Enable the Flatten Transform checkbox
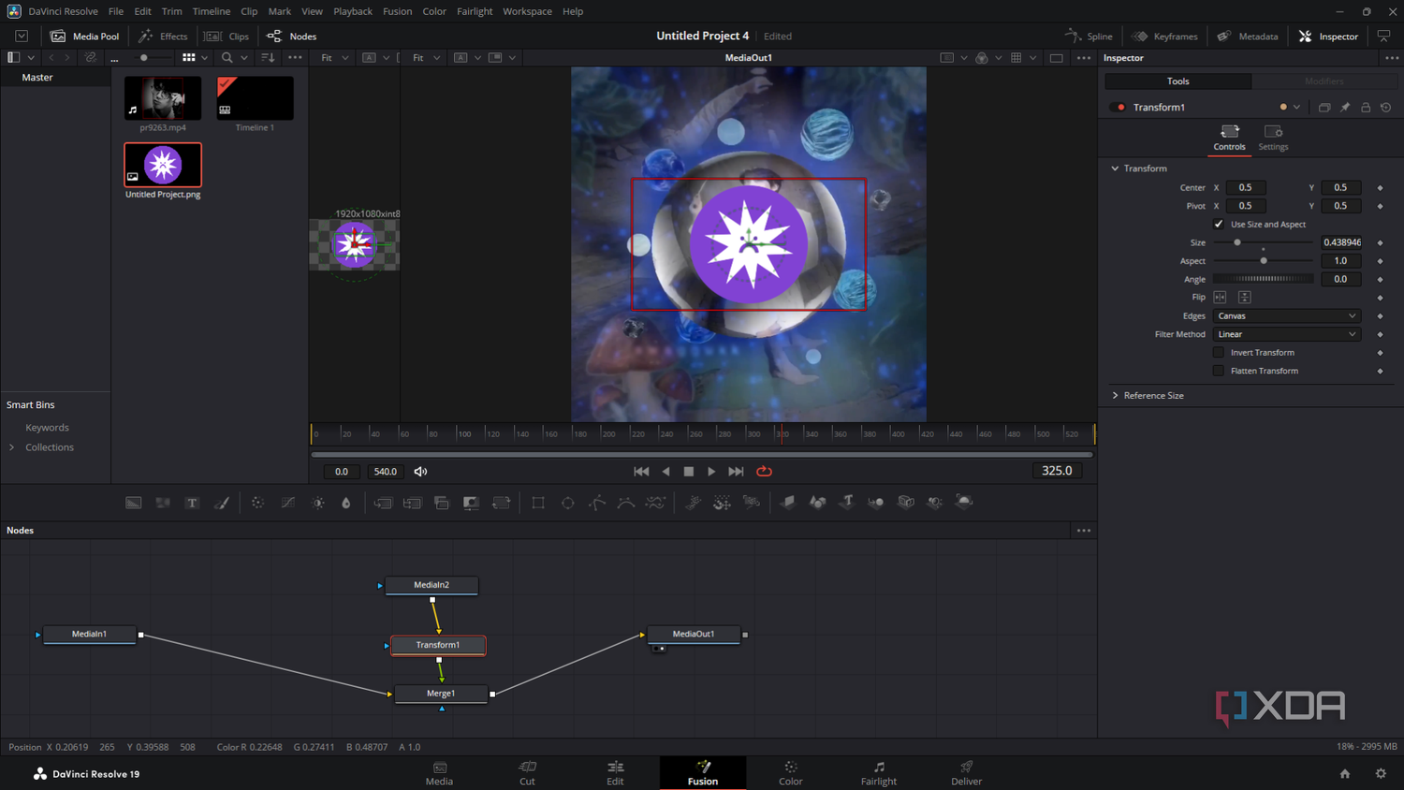 [x=1219, y=371]
